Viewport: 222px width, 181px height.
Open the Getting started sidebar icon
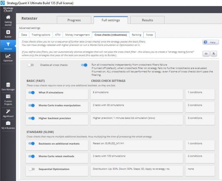click(8, 20)
